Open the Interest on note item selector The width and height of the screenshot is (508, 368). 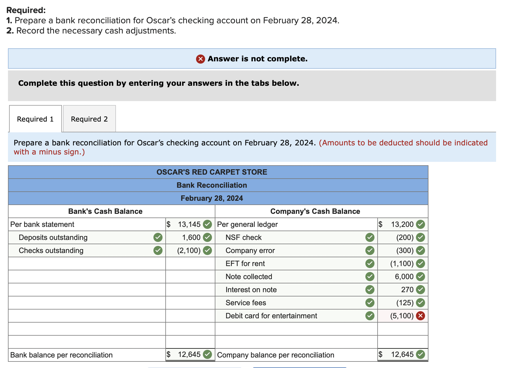click(x=296, y=290)
